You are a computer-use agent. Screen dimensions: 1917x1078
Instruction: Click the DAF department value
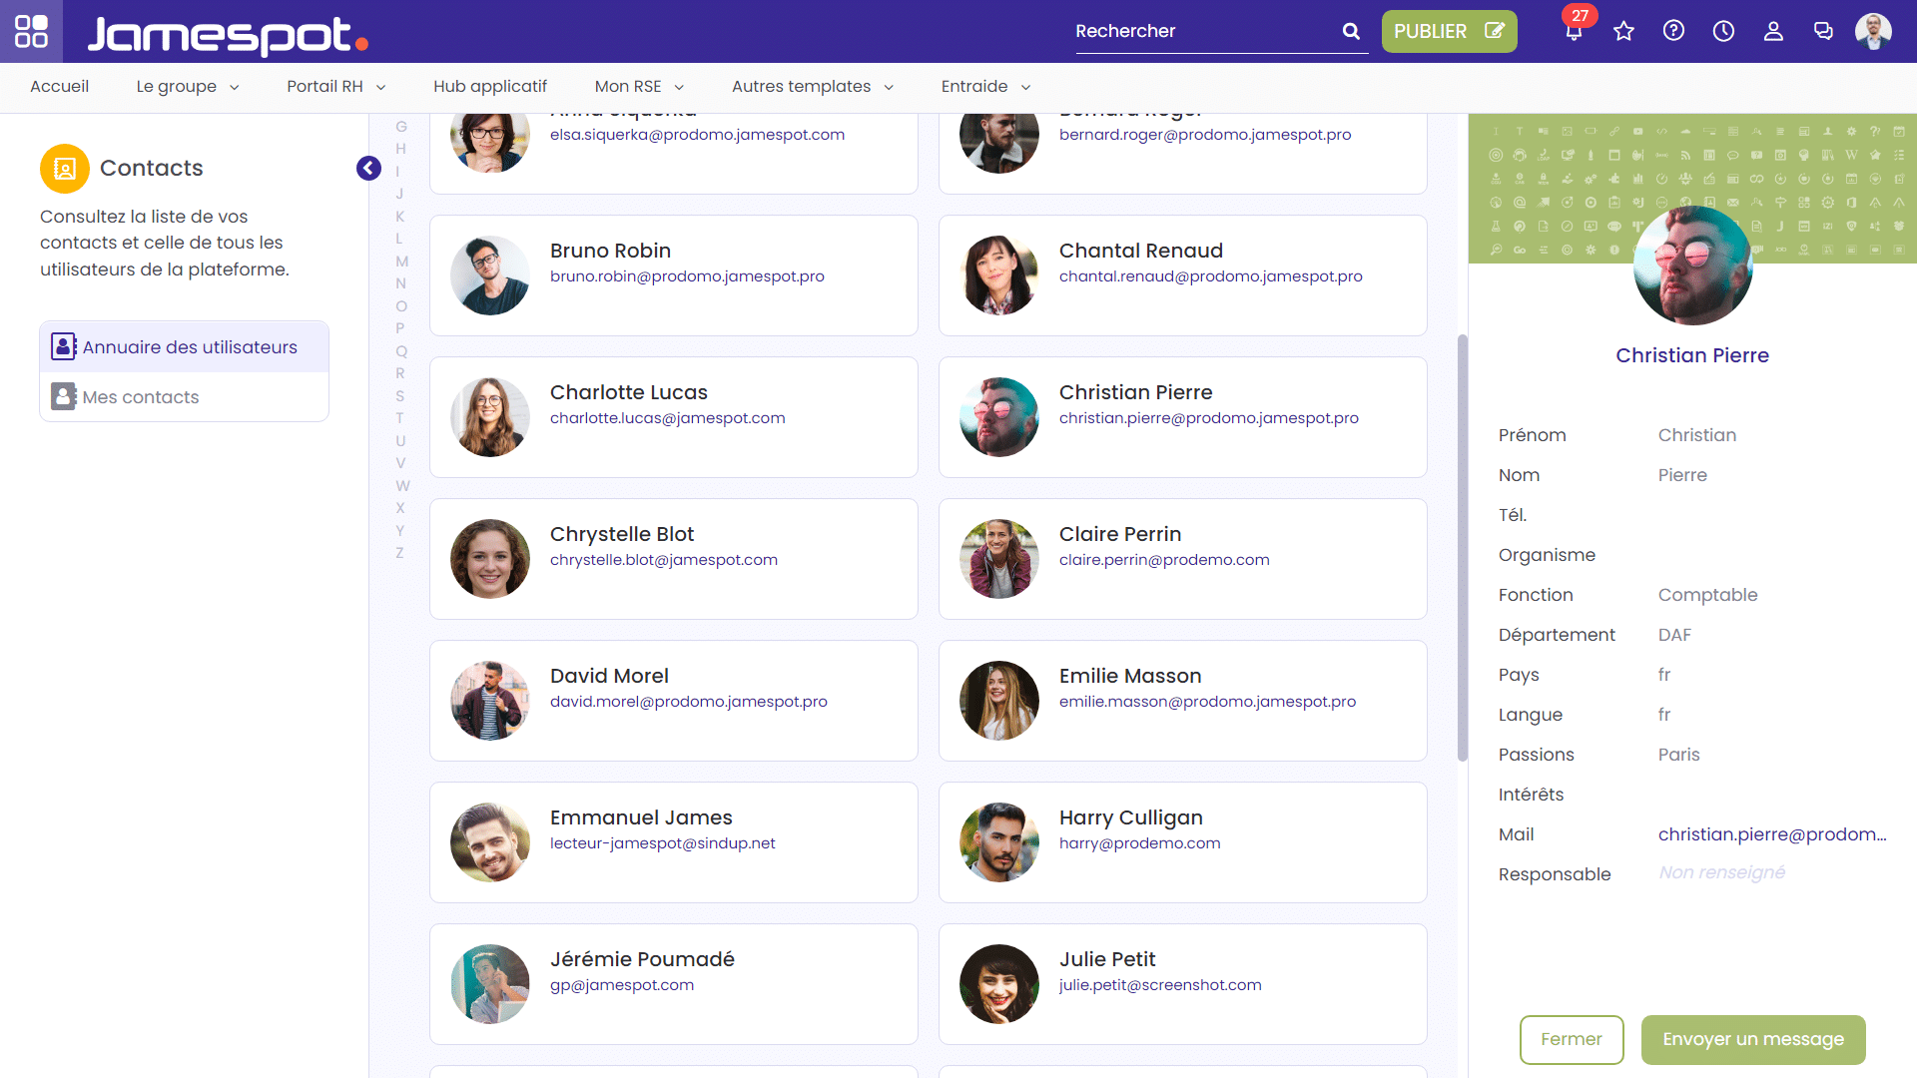tap(1674, 635)
